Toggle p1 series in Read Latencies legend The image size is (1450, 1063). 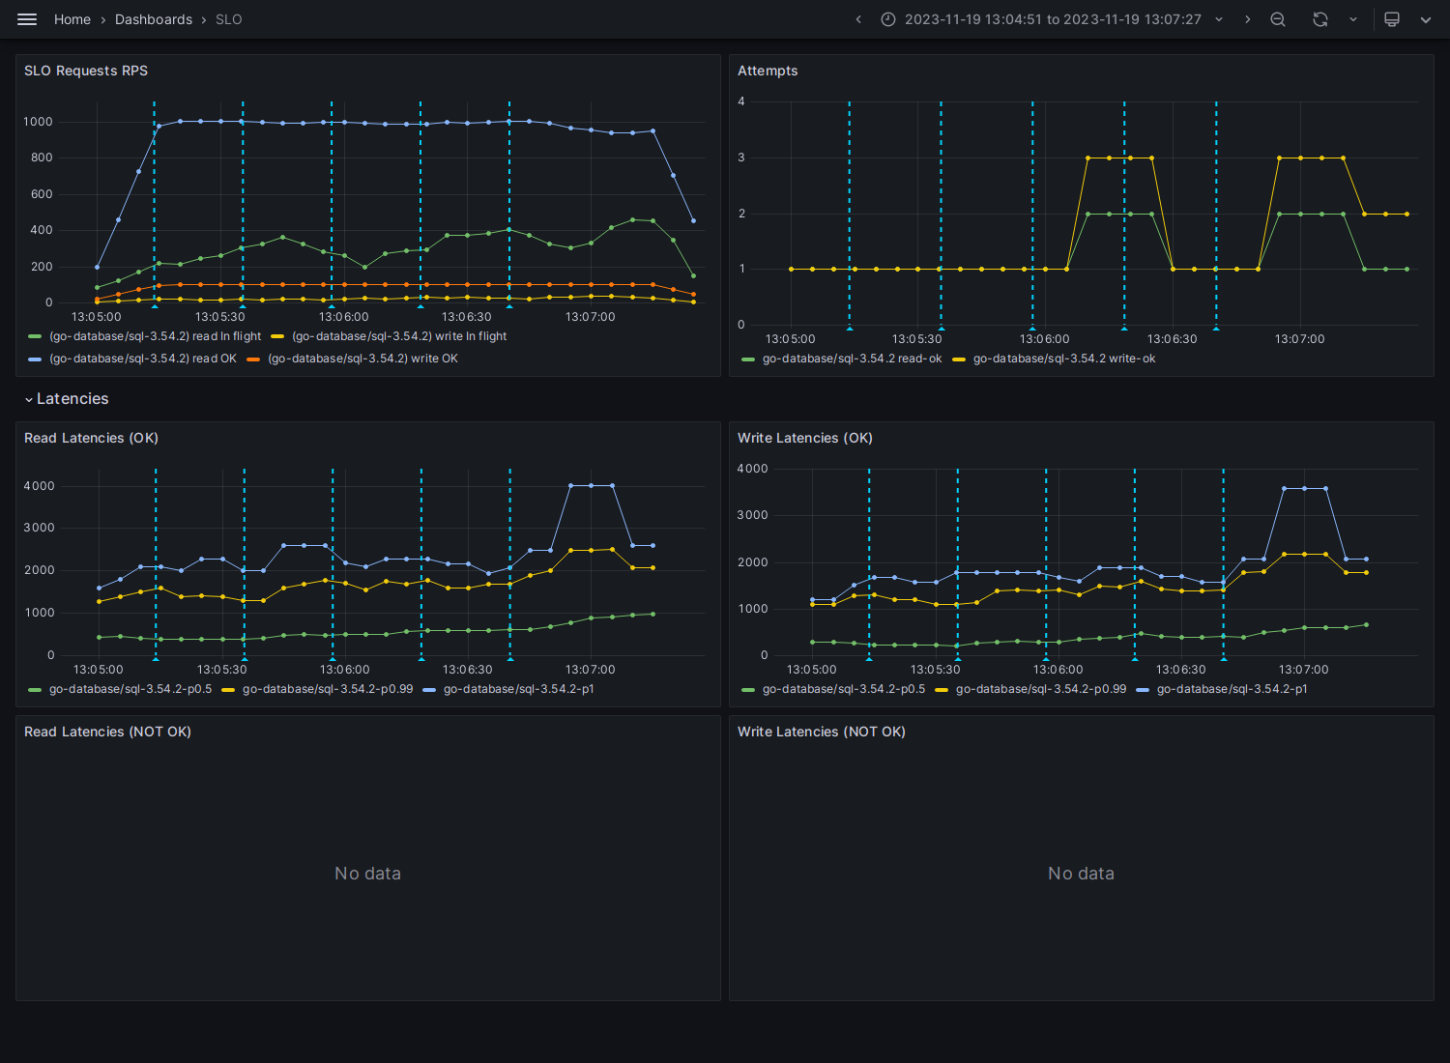click(x=519, y=689)
